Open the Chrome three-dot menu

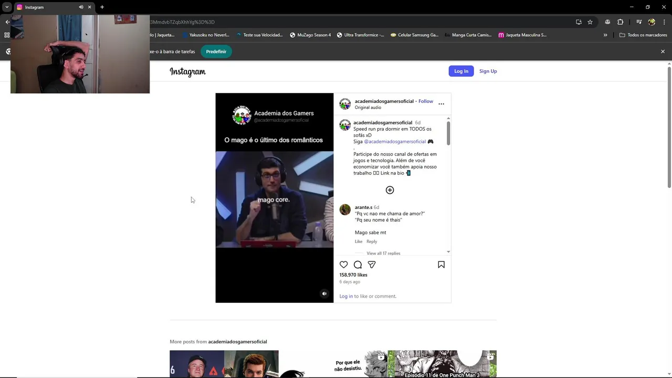(x=664, y=22)
